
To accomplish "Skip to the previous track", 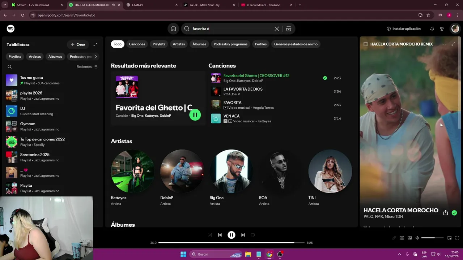I will [220, 235].
